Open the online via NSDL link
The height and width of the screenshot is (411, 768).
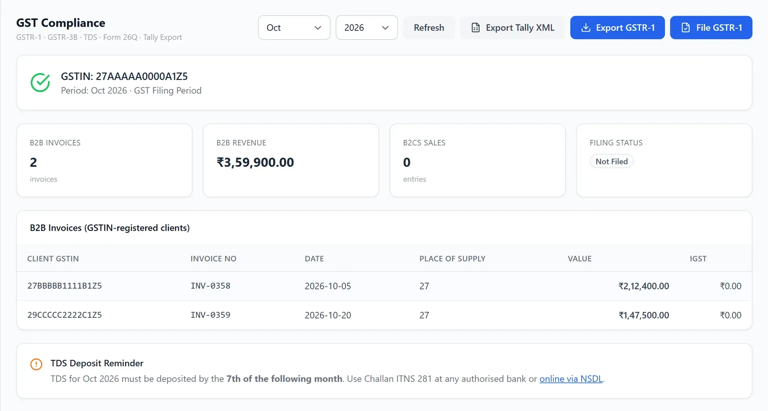pyautogui.click(x=571, y=379)
